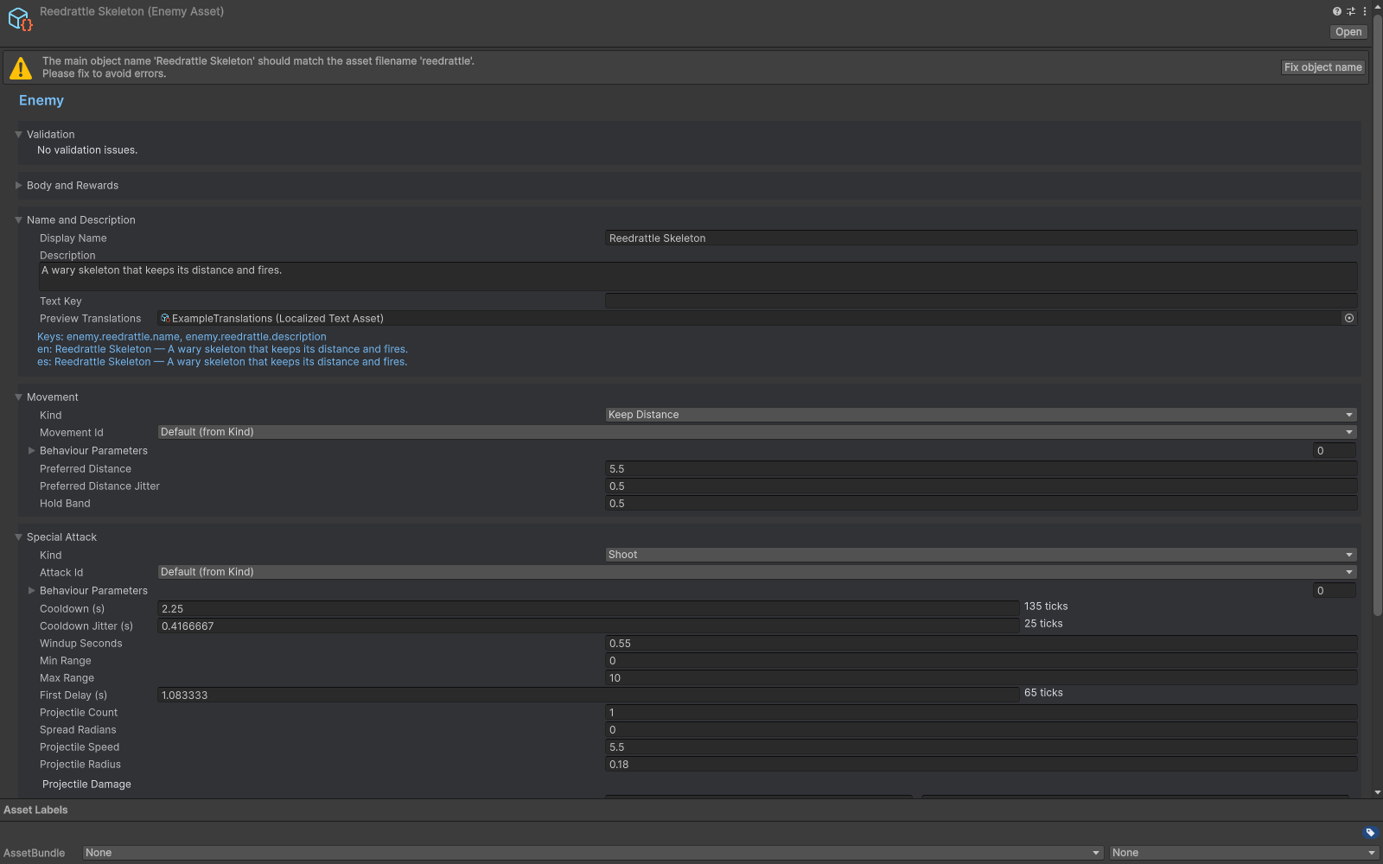Click the Open button
The width and height of the screenshot is (1383, 864).
(1348, 32)
